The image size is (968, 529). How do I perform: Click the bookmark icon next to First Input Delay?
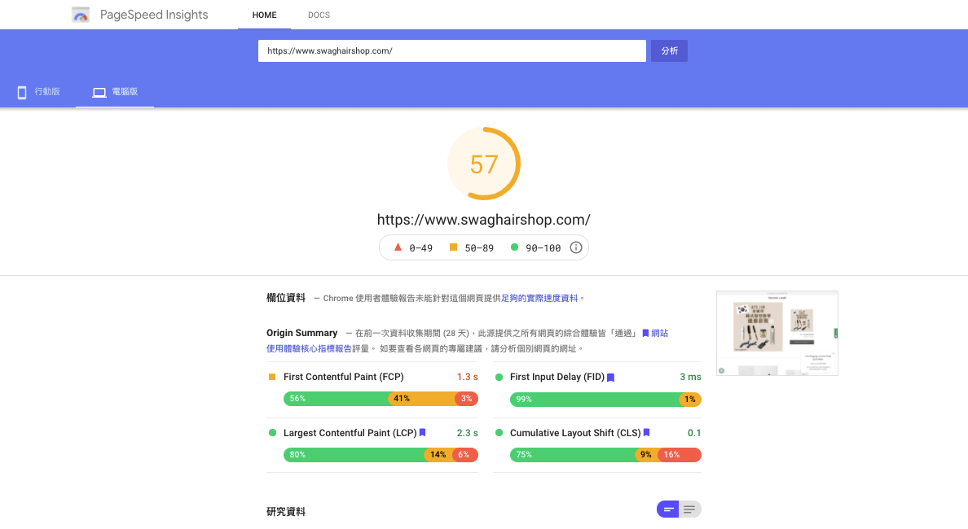[610, 378]
